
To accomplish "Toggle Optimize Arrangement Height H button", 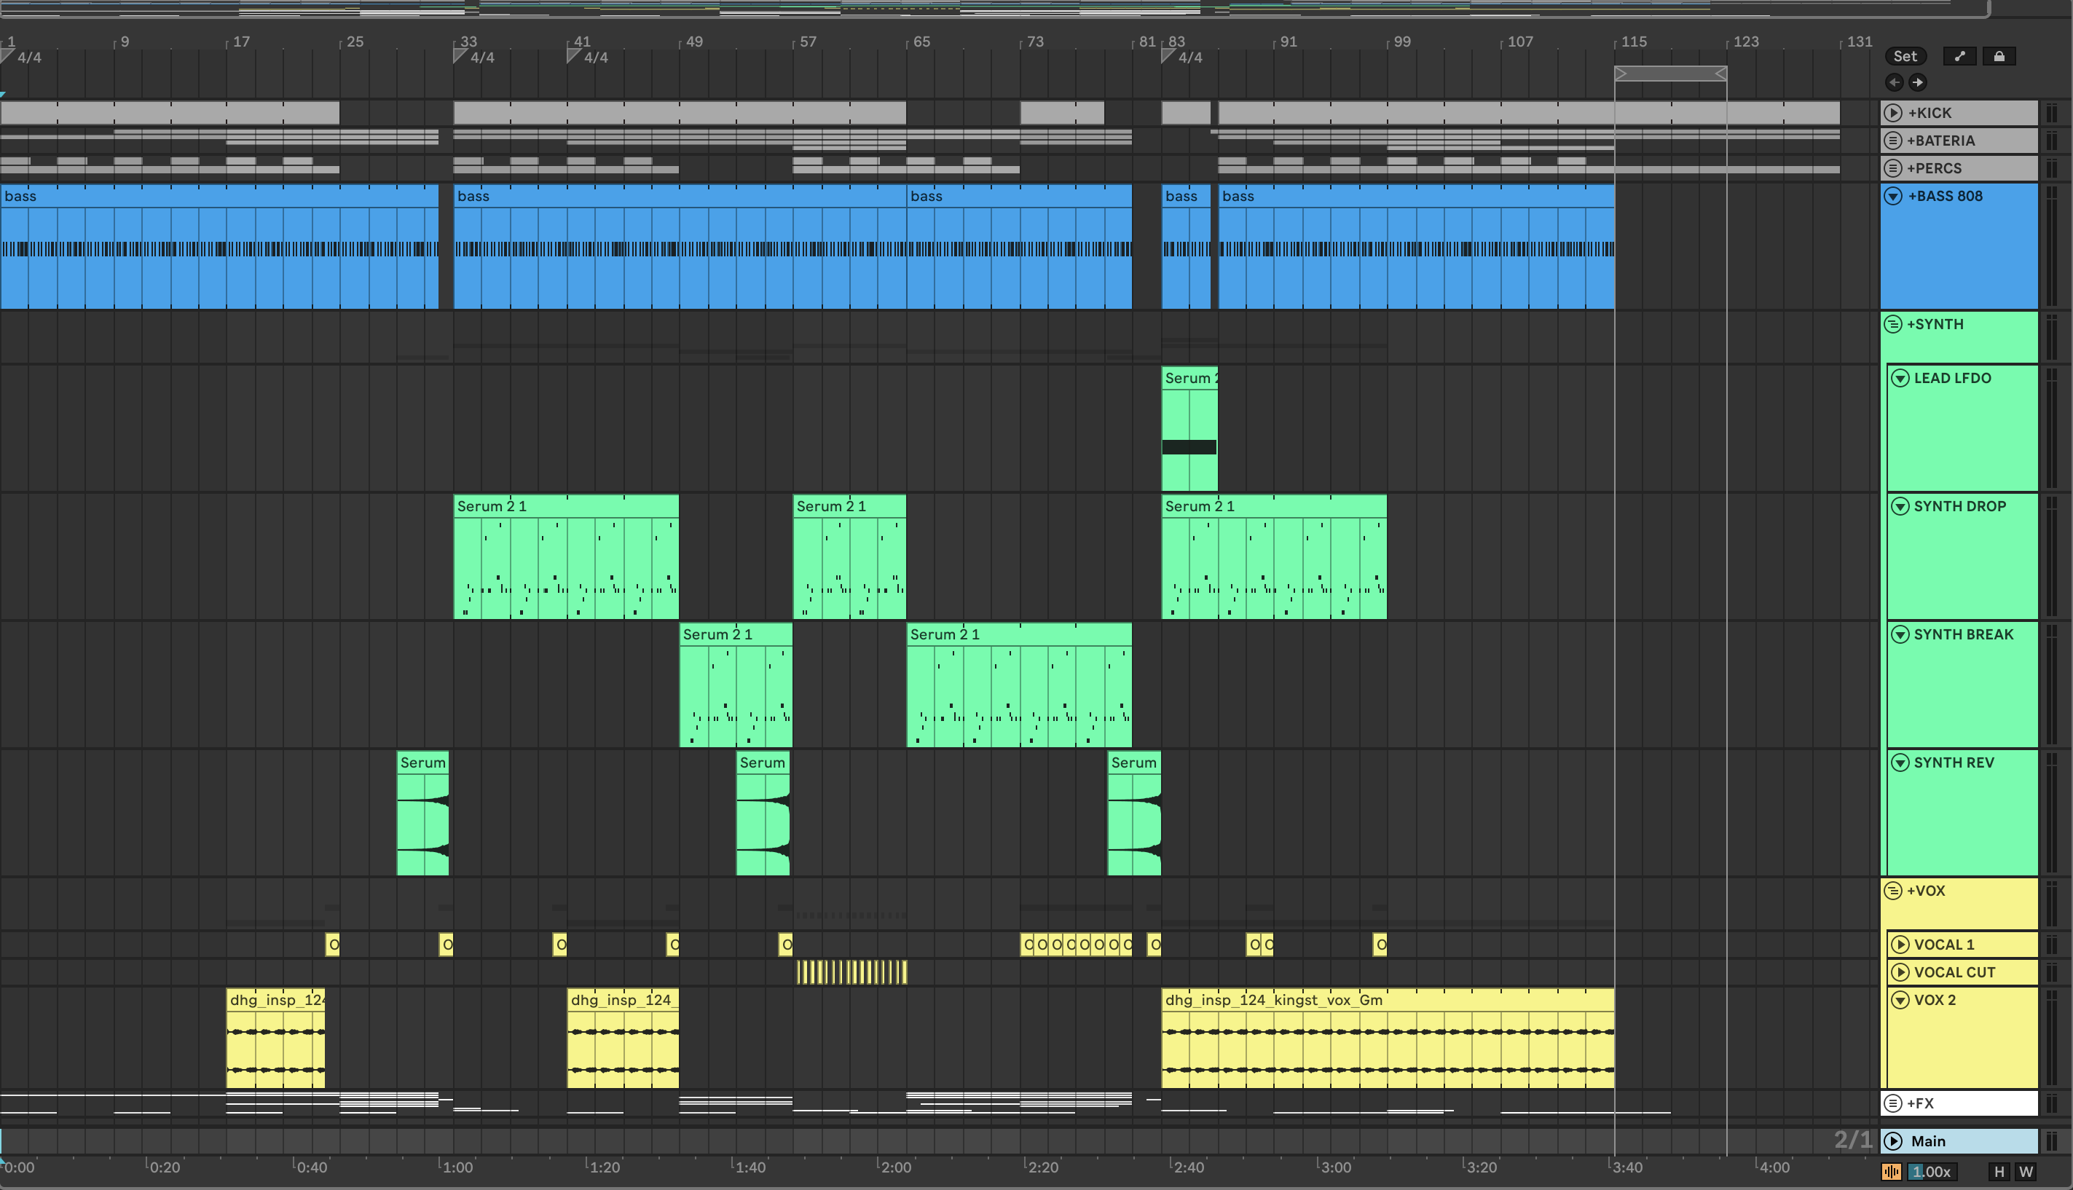I will (x=1999, y=1171).
